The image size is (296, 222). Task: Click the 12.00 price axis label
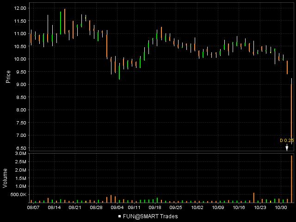point(20,8)
